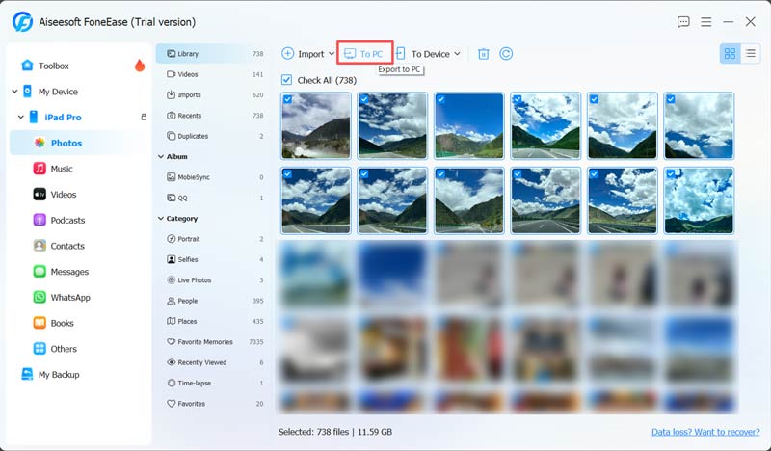Uncheck the third photo checkbox, blue sky photo
The height and width of the screenshot is (451, 771).
[441, 99]
